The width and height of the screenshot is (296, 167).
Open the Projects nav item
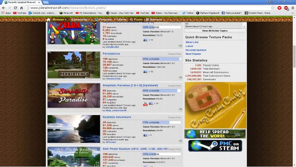point(103,19)
